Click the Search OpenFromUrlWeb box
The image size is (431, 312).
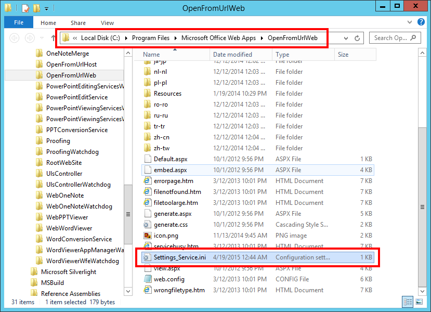395,38
